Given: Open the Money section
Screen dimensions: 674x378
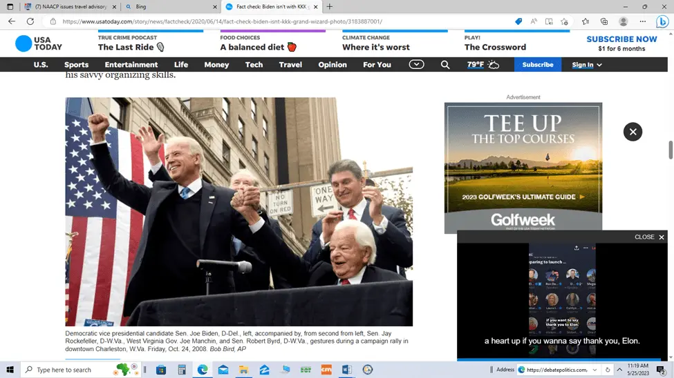Looking at the screenshot, I should click(216, 65).
